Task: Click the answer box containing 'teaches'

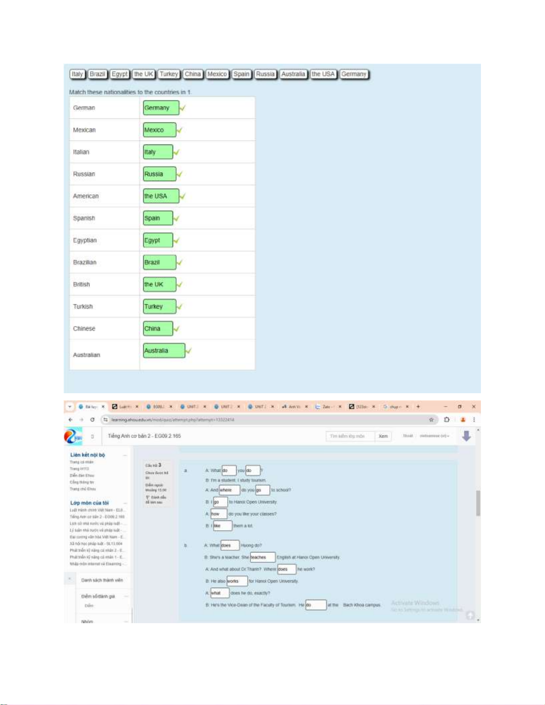Action: pyautogui.click(x=262, y=557)
